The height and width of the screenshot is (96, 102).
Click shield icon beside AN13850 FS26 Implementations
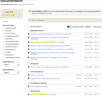pyautogui.click(x=29, y=34)
